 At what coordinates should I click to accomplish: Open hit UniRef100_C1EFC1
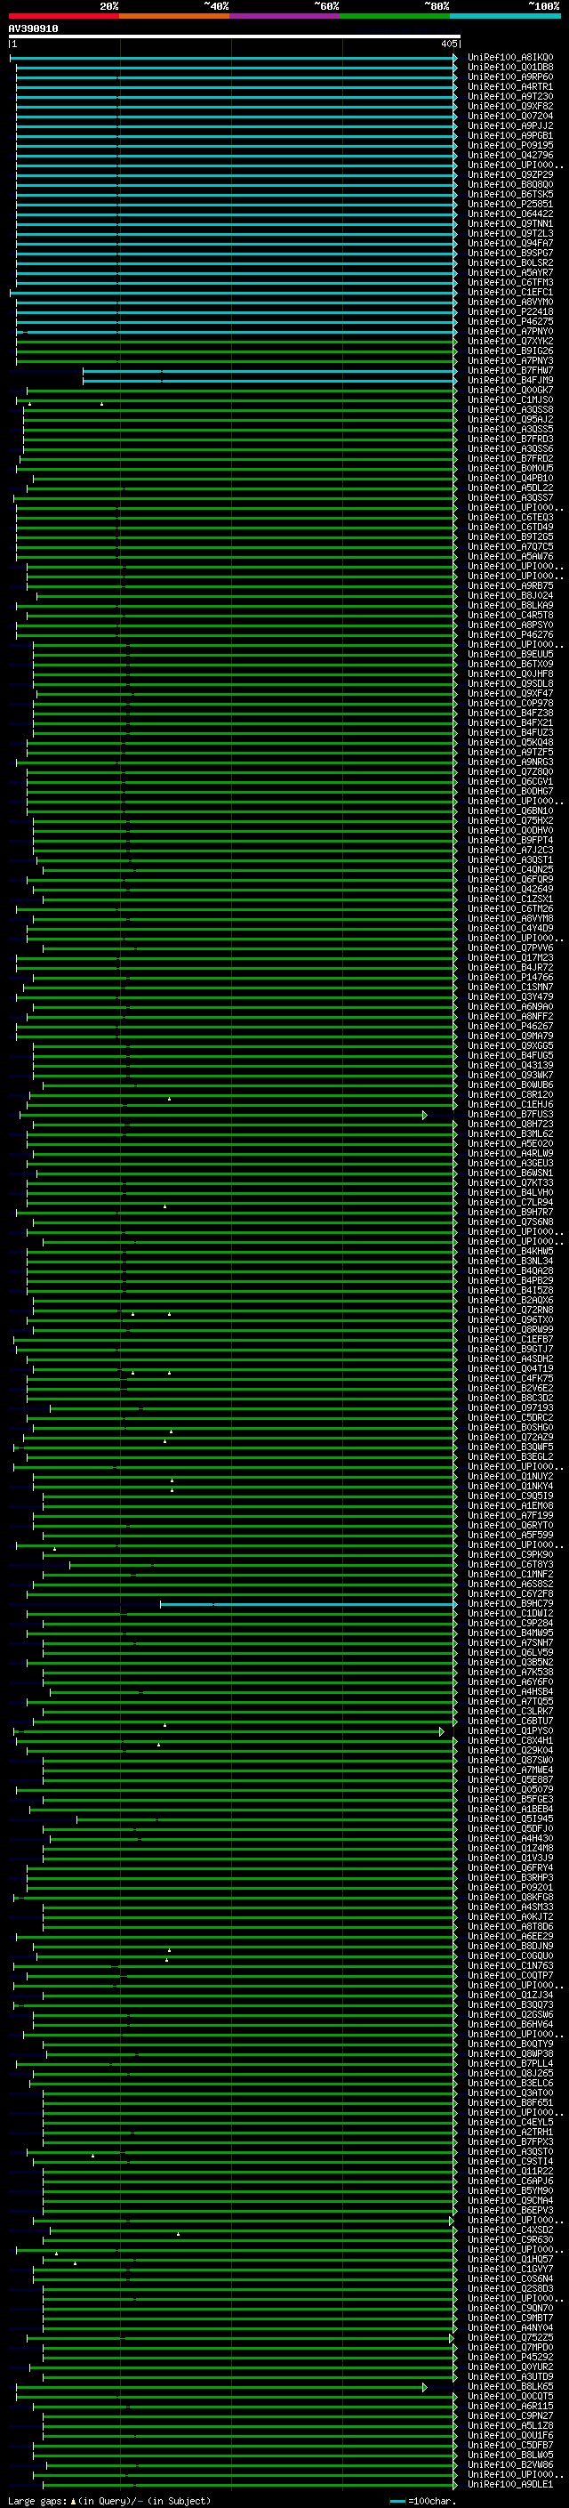510,292
